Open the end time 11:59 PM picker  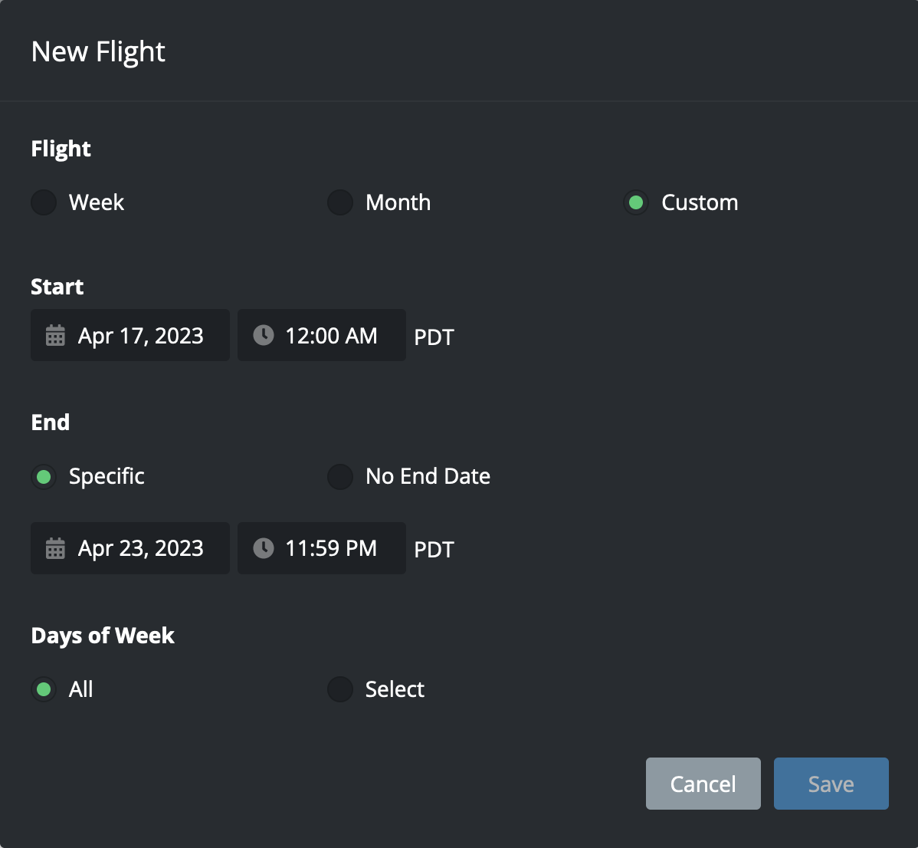tap(331, 548)
